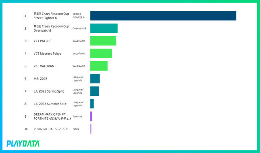The width and height of the screenshot is (260, 153).
Task: Click the League of Legends label beside MSI 2023
Action: point(78,79)
